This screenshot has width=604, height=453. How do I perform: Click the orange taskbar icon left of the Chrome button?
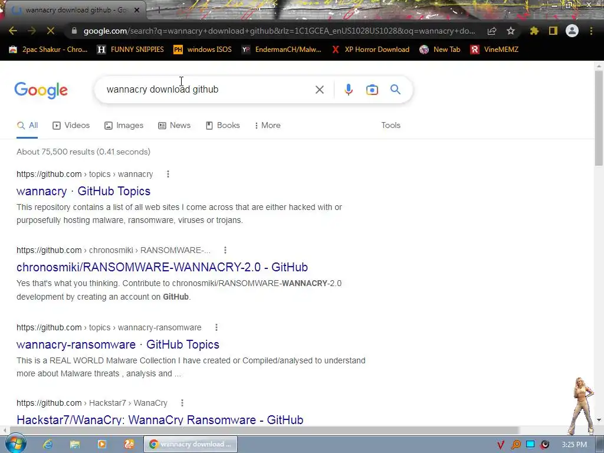(x=129, y=444)
